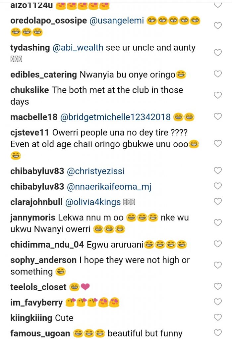Open @nnaerikaifeoma_mj tagged profile
The image size is (232, 339).
pos(109,187)
